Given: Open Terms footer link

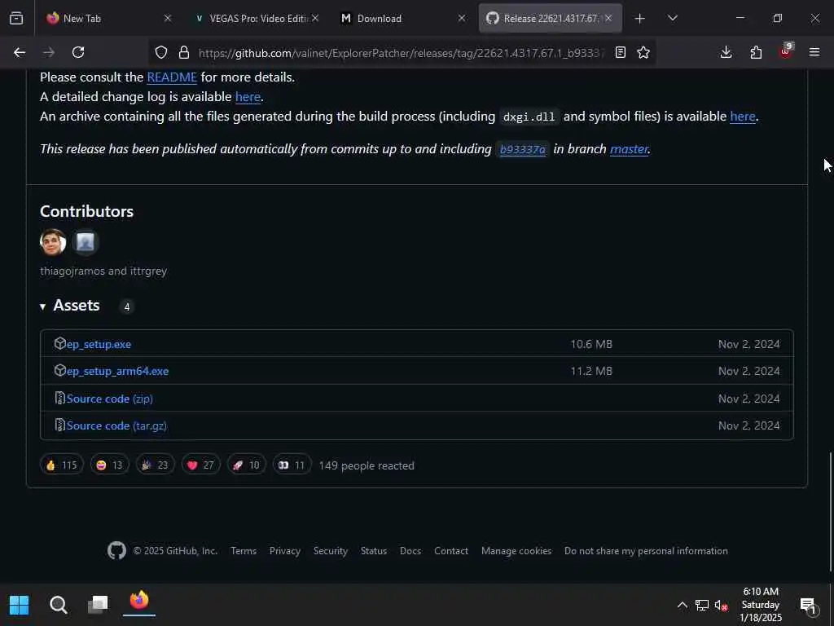Looking at the screenshot, I should click(x=243, y=551).
